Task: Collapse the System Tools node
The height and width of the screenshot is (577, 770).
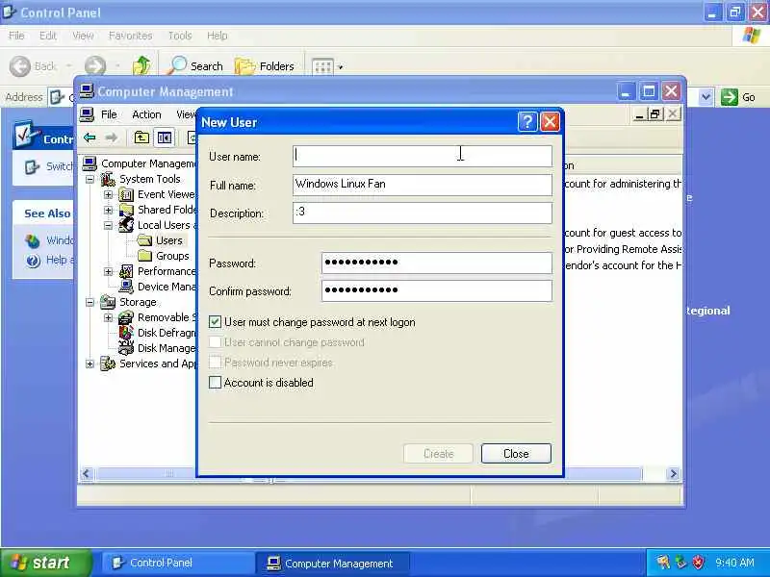Action: click(90, 179)
